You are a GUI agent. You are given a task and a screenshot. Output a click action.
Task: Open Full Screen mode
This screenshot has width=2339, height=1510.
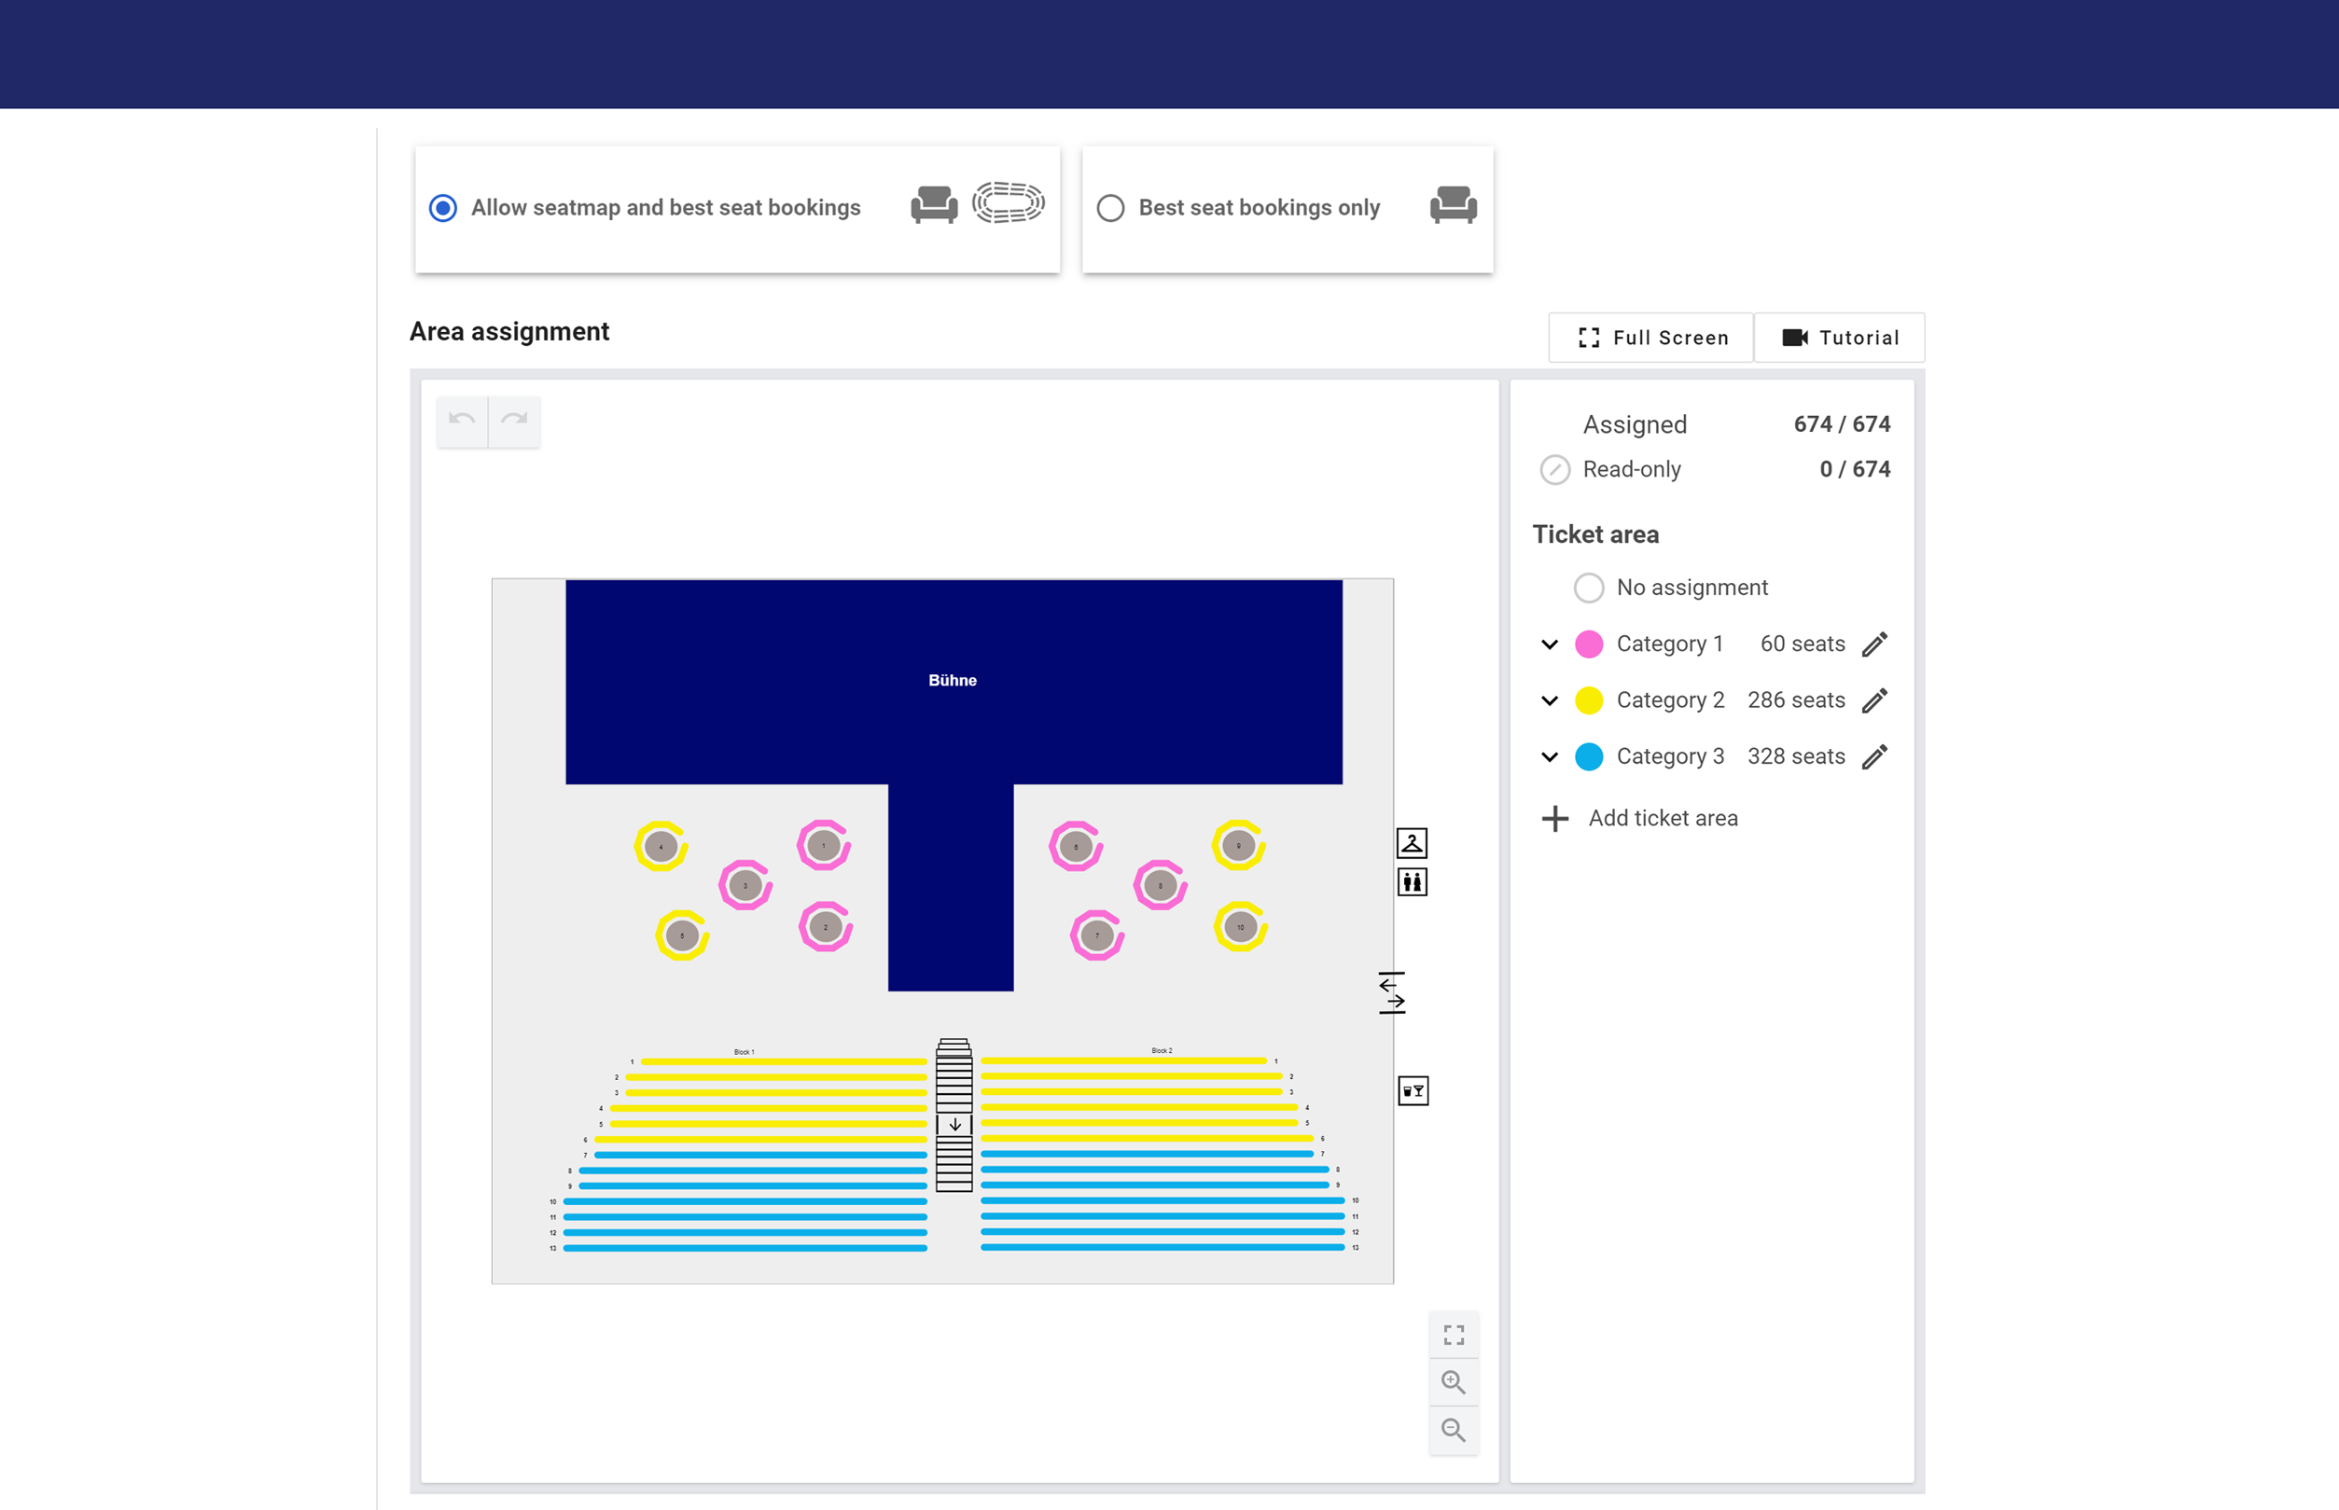[1652, 338]
